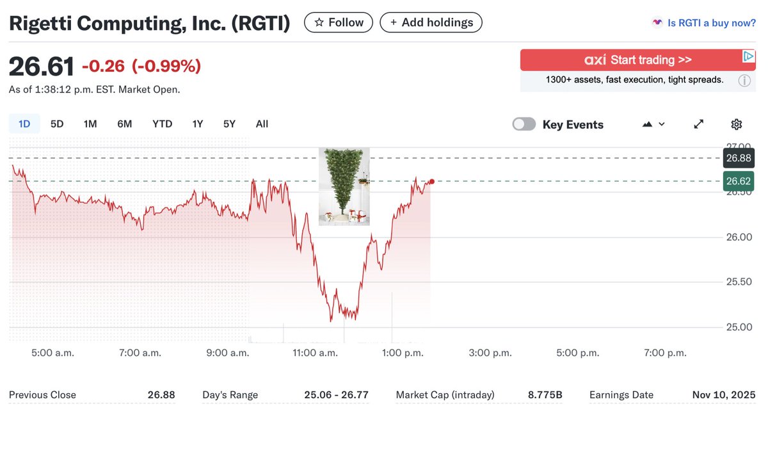768x461 pixels.
Task: Click the Add holdings button
Action: 431,22
